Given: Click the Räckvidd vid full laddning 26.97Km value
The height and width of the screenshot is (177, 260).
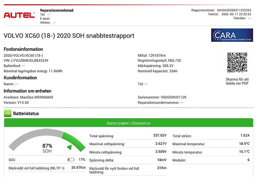Looking at the screenshot, I should [78, 167].
